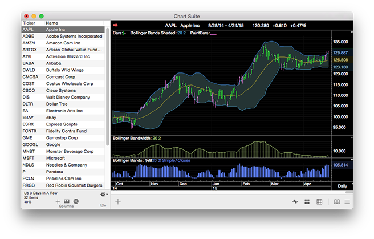
Task: Select ESRX Express Scripts row
Action: click(63, 124)
